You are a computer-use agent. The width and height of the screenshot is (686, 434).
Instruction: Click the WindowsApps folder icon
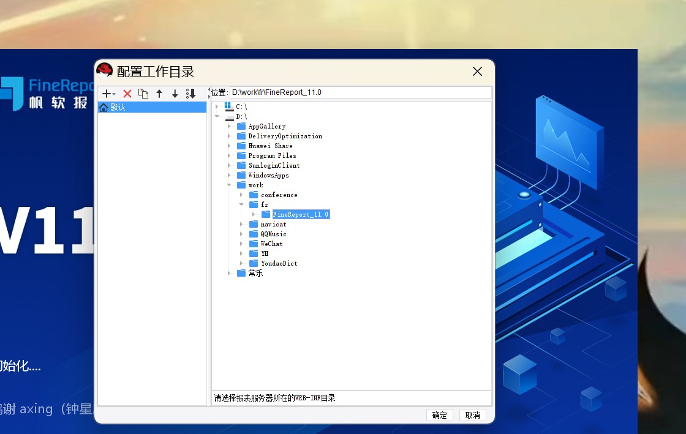(x=241, y=175)
